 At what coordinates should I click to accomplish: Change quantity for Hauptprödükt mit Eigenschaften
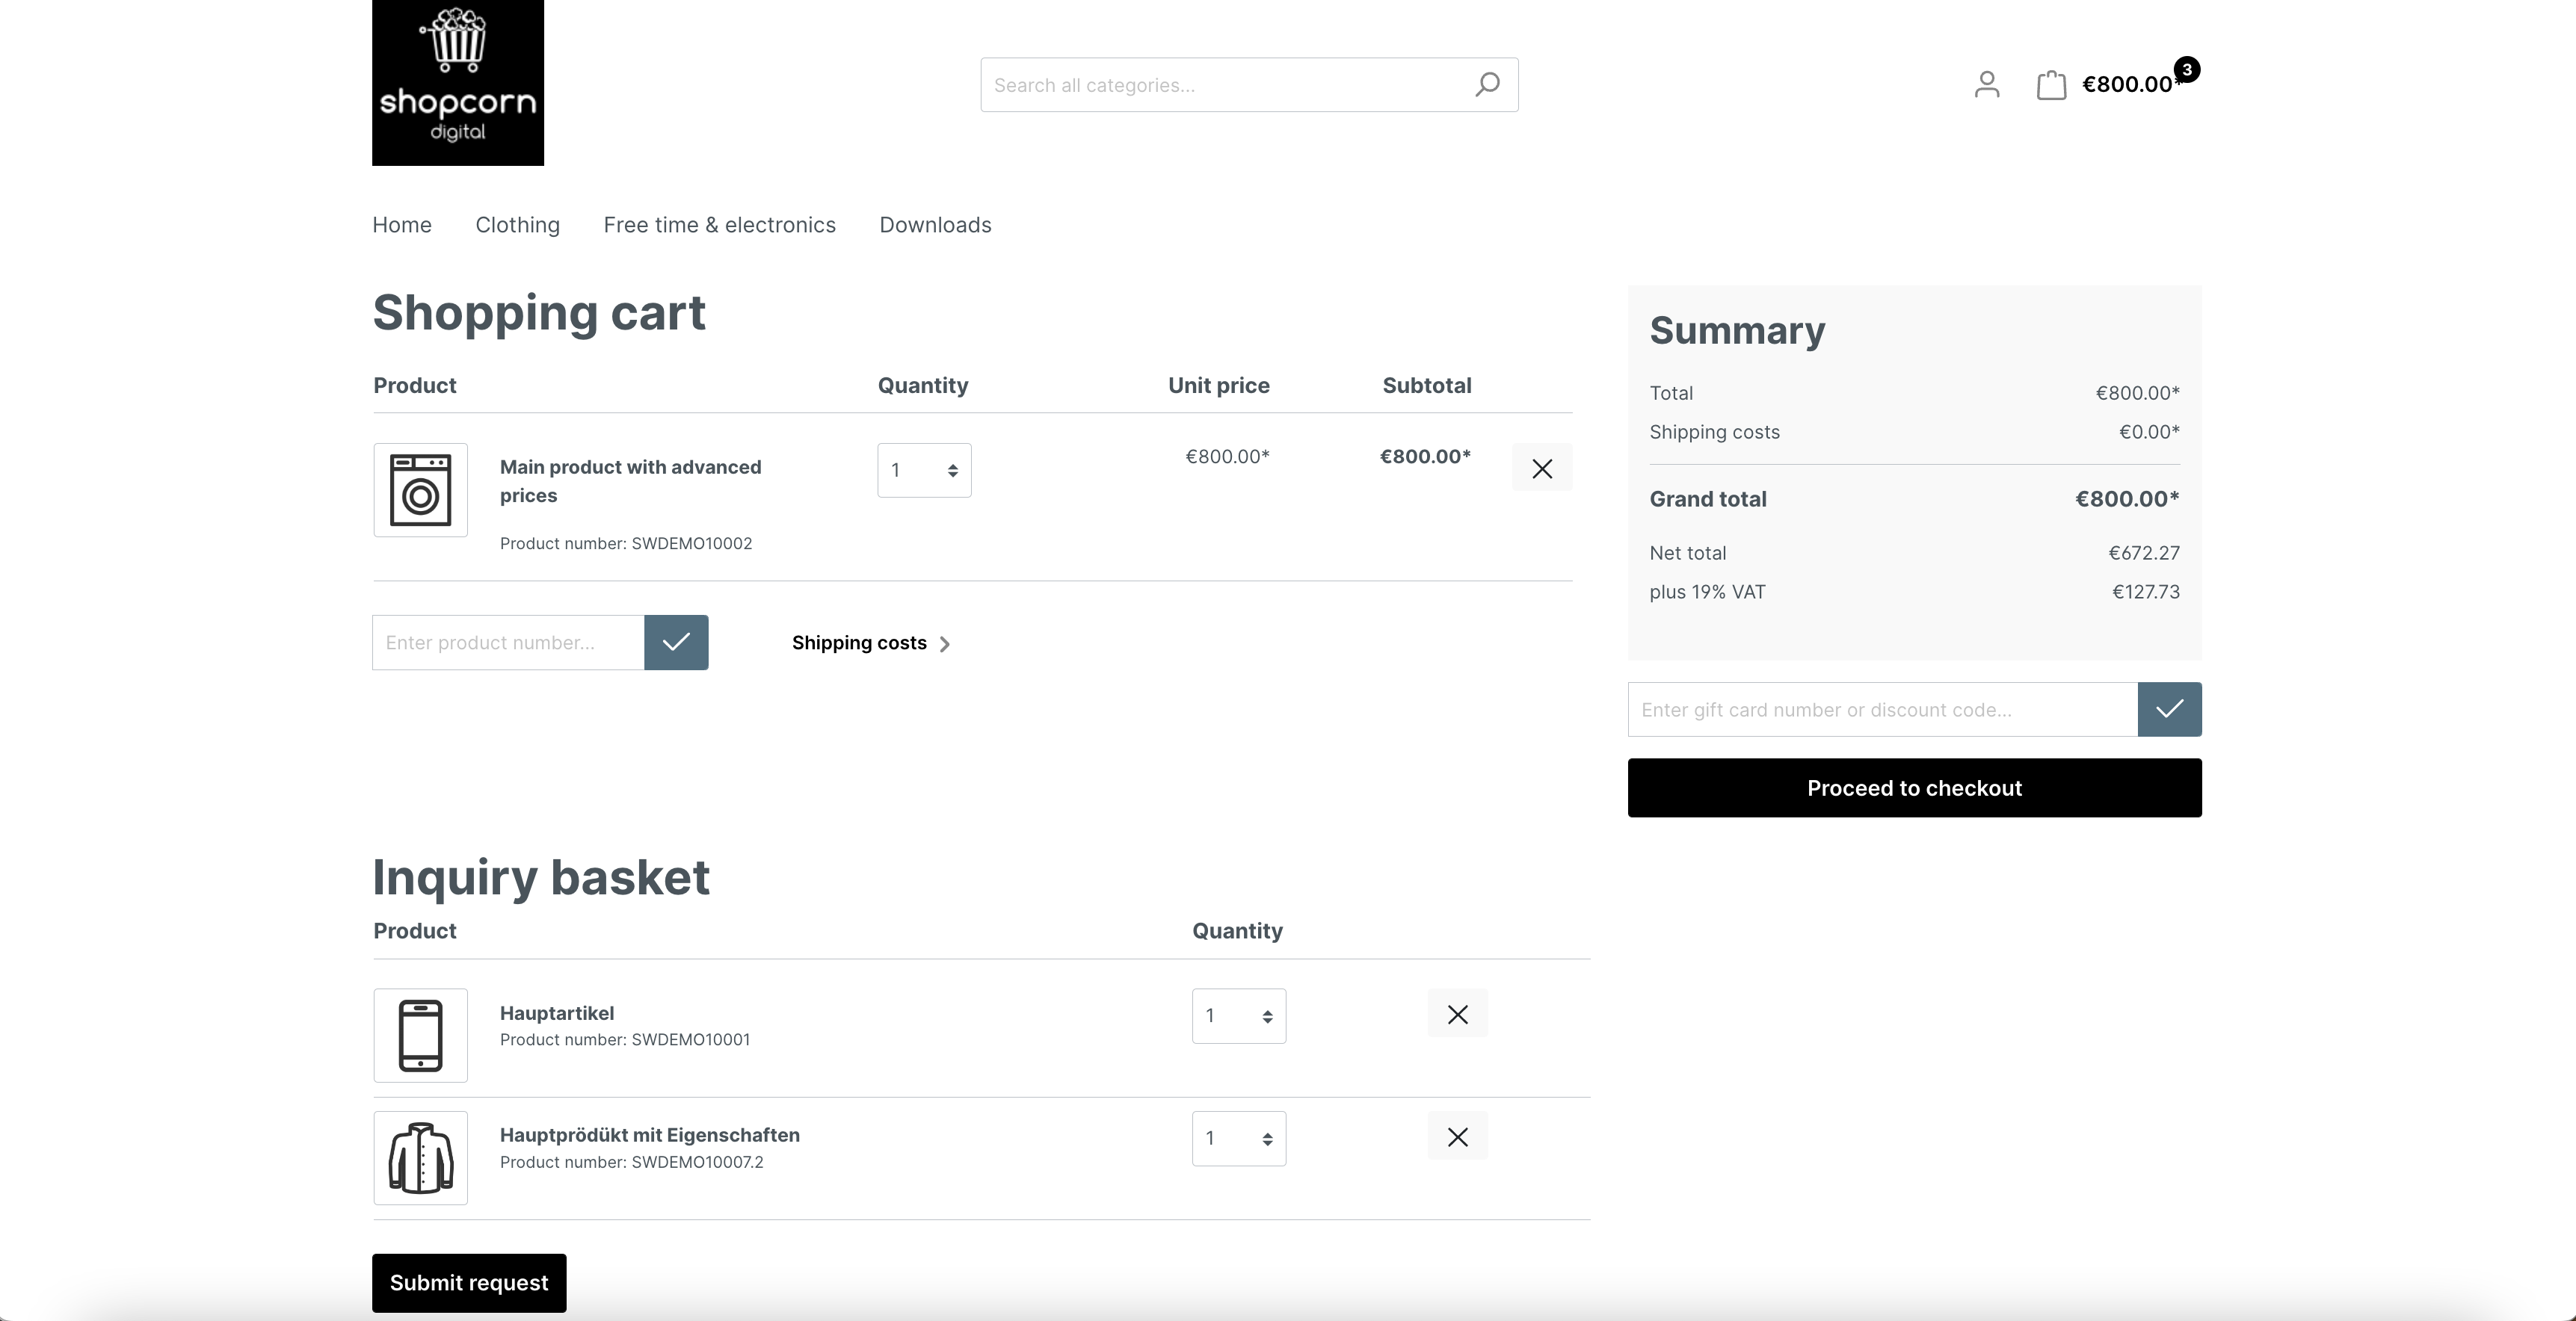click(x=1239, y=1137)
